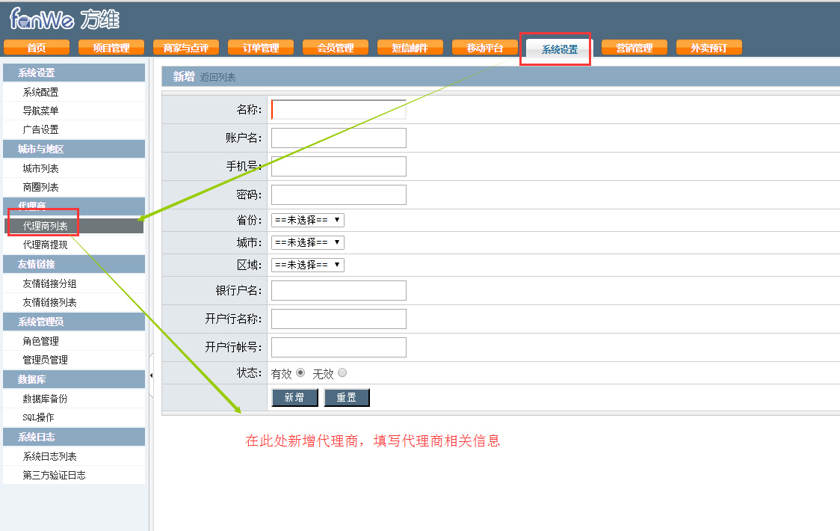Go to the 首页 tab

(x=36, y=48)
